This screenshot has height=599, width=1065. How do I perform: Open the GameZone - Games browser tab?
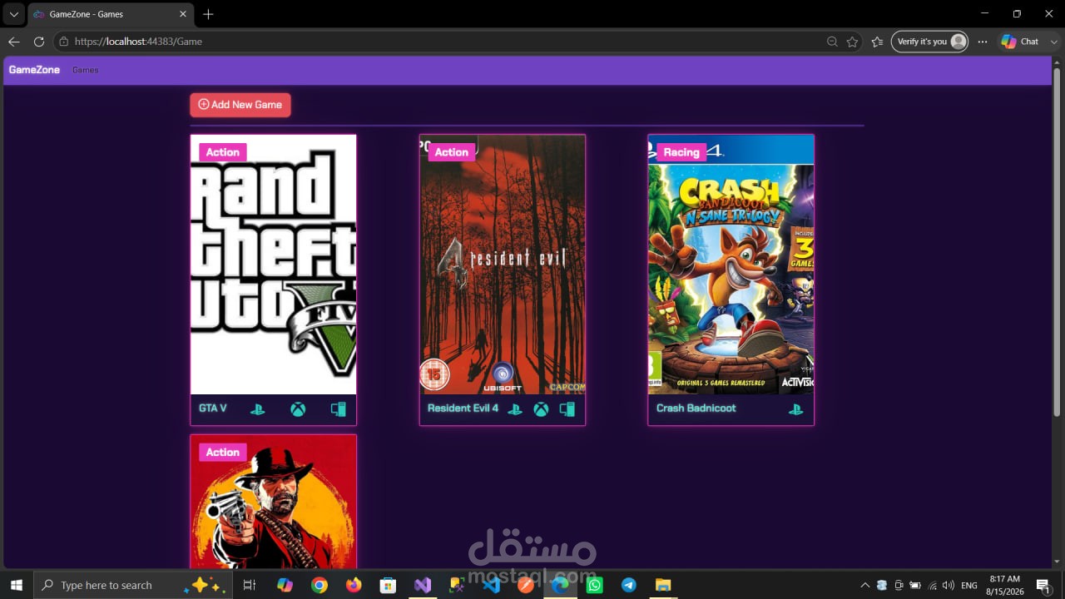[x=111, y=14]
